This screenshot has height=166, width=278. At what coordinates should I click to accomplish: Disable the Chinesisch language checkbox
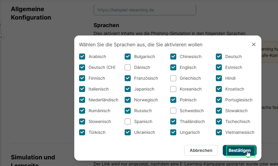click(x=173, y=57)
